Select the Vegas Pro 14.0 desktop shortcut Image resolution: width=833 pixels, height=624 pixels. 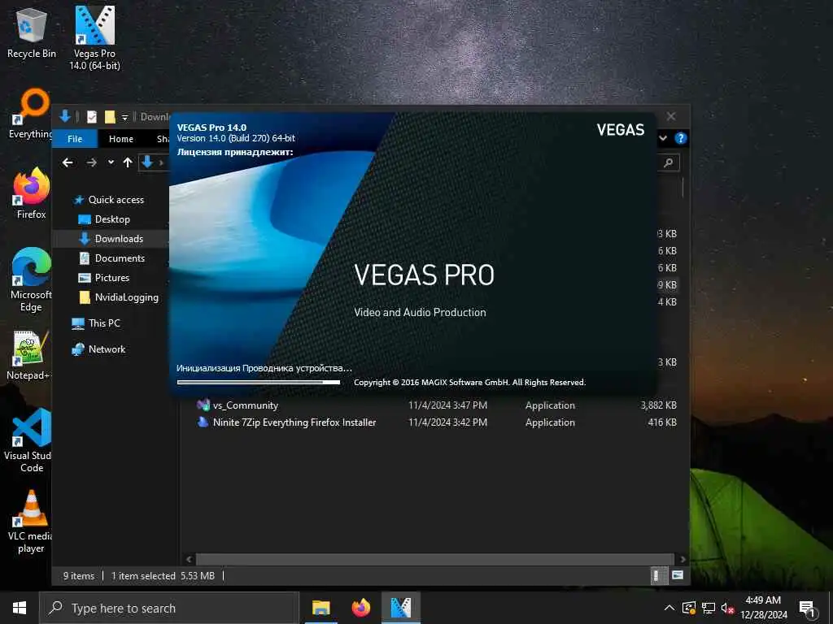point(94,38)
